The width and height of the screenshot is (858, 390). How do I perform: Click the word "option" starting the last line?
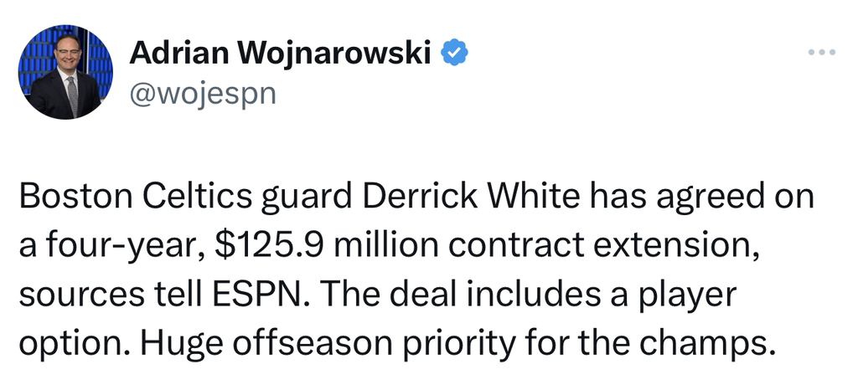coord(66,343)
